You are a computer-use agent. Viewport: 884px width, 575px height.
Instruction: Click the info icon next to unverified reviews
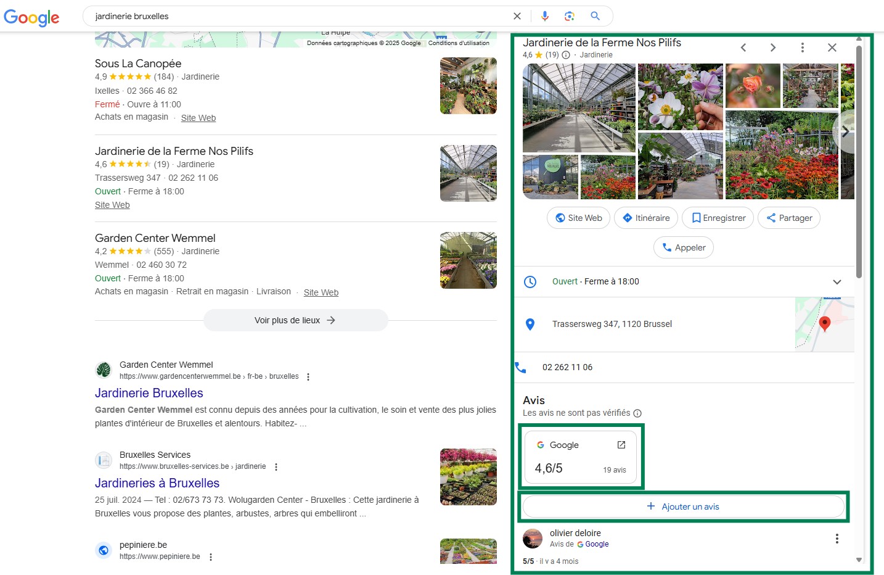[x=637, y=413]
